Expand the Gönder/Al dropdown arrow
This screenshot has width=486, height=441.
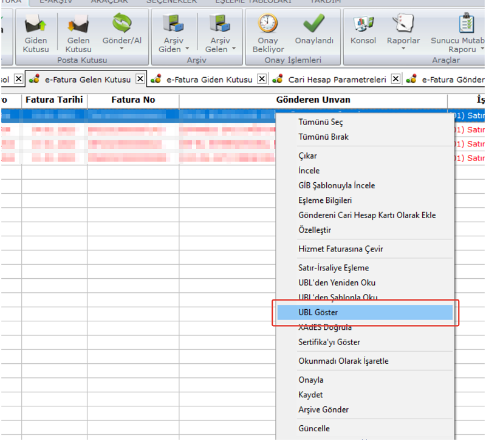coord(122,49)
